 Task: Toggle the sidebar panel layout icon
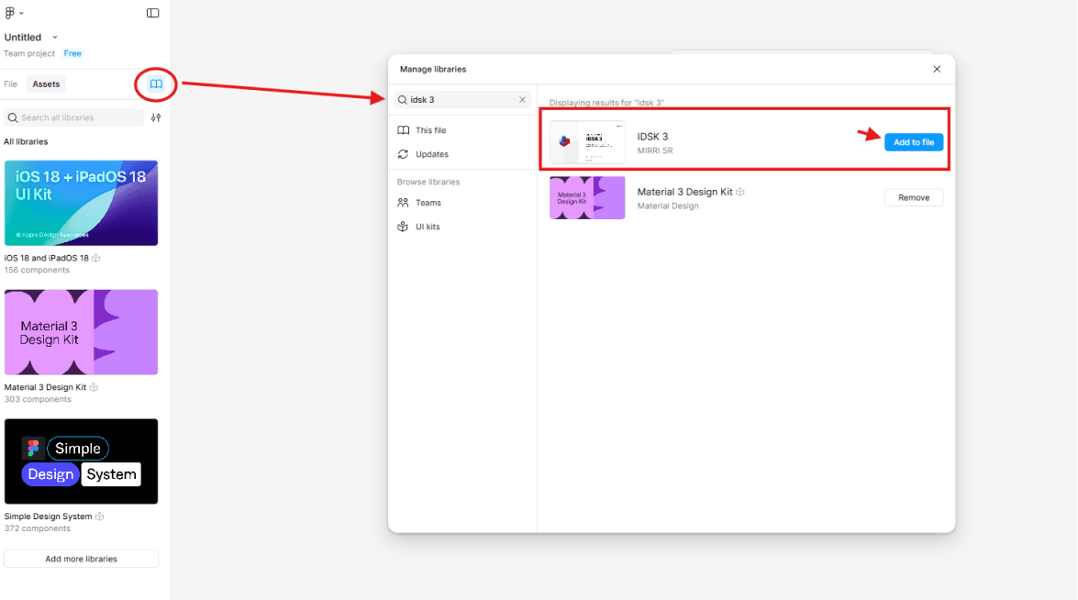point(152,13)
